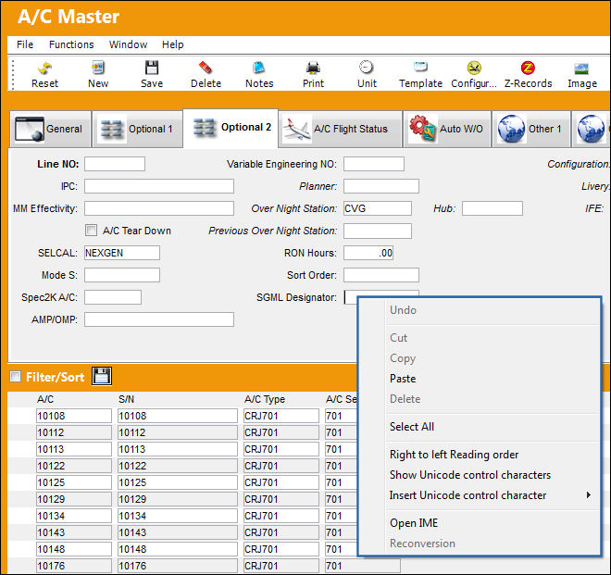Click the Delete eraser icon
The width and height of the screenshot is (611, 575).
pos(206,68)
